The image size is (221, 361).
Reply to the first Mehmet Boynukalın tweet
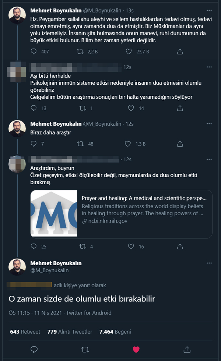[34, 52]
